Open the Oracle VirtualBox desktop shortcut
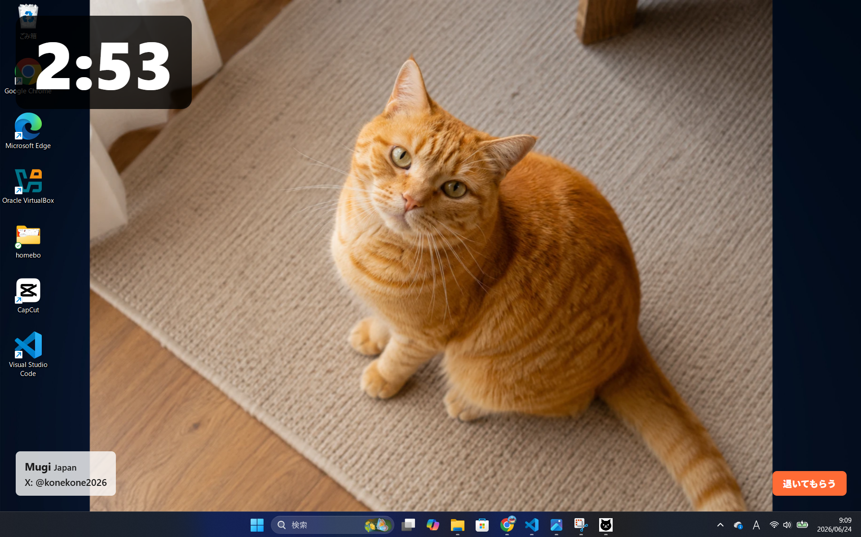Image resolution: width=861 pixels, height=537 pixels. coord(28,186)
